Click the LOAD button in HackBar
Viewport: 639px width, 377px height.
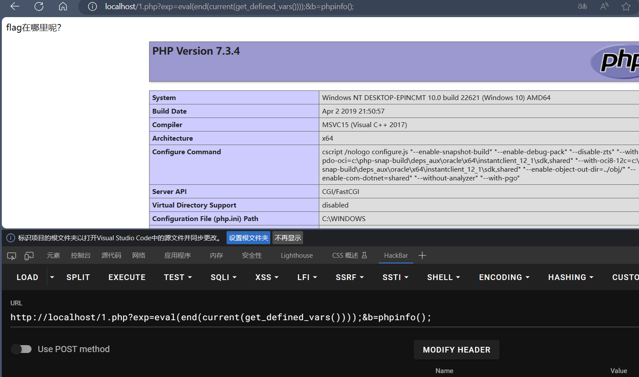[27, 277]
